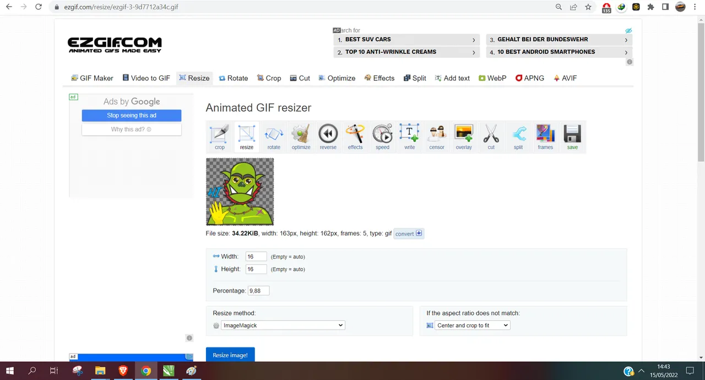Viewport: 705px width, 380px height.
Task: Reload the page in browser
Action: click(38, 7)
